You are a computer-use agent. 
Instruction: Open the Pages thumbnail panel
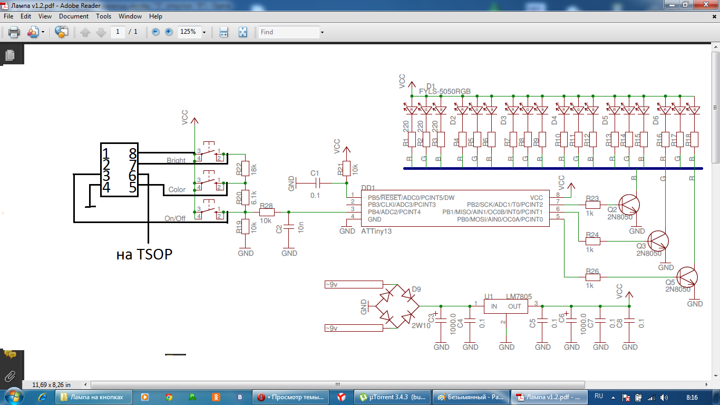(x=10, y=54)
